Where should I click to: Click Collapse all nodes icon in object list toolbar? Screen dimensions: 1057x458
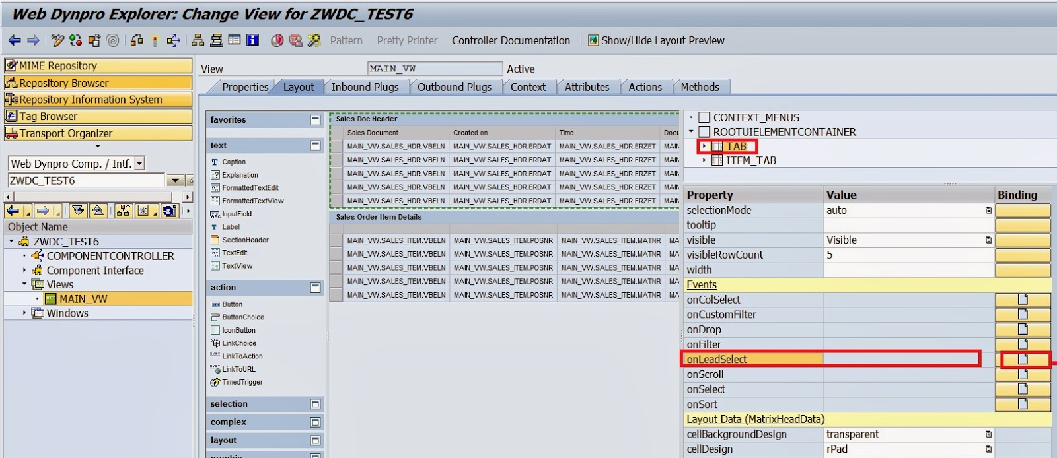(97, 211)
